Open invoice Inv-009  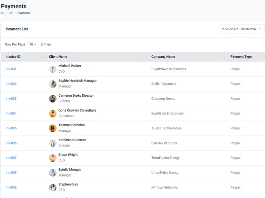pos(11,187)
